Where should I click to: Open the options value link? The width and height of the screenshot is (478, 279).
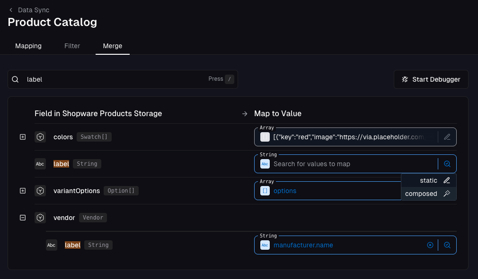[284, 190]
